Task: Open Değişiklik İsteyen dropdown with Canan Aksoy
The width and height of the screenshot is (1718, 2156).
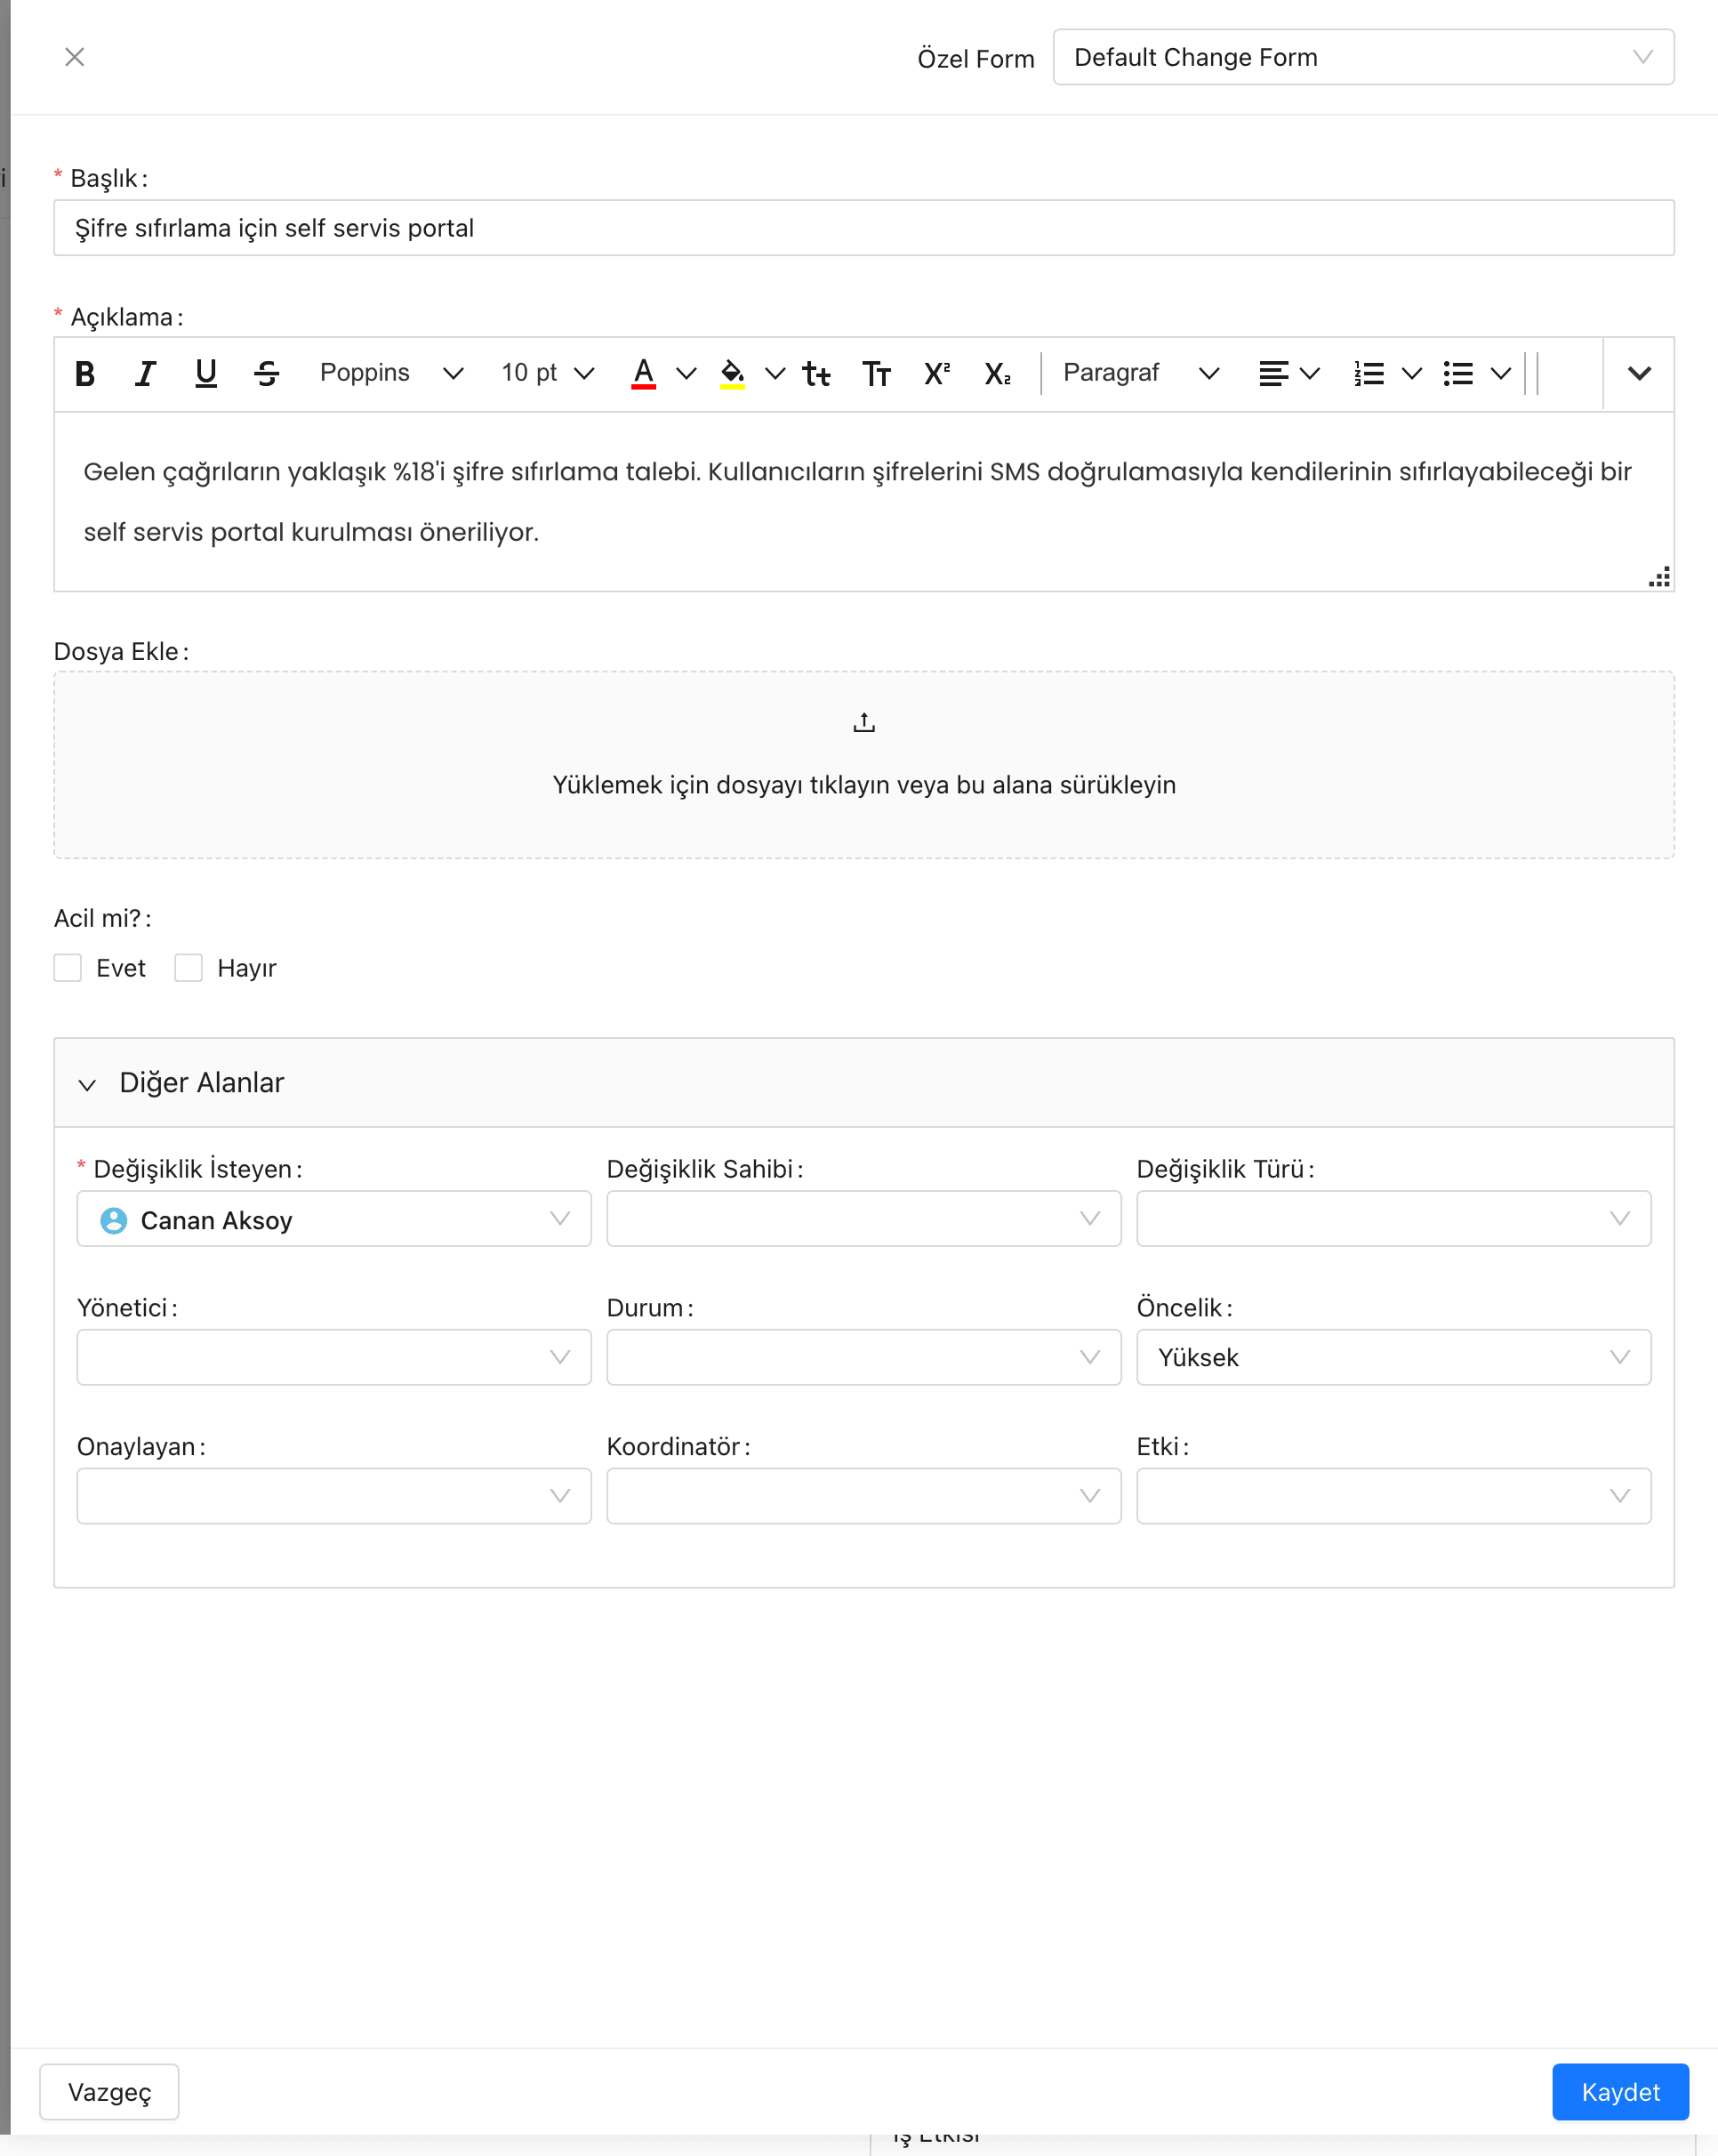Action: tap(334, 1219)
